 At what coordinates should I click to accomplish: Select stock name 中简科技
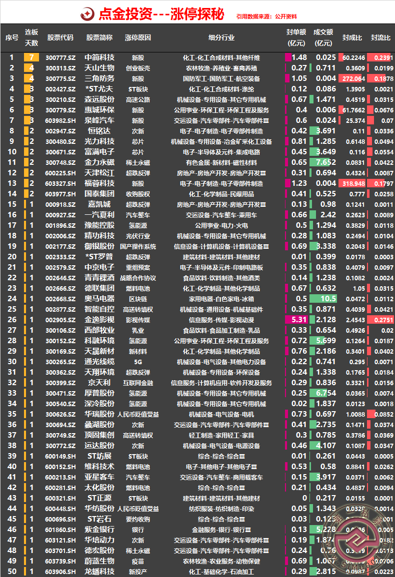coord(99,57)
